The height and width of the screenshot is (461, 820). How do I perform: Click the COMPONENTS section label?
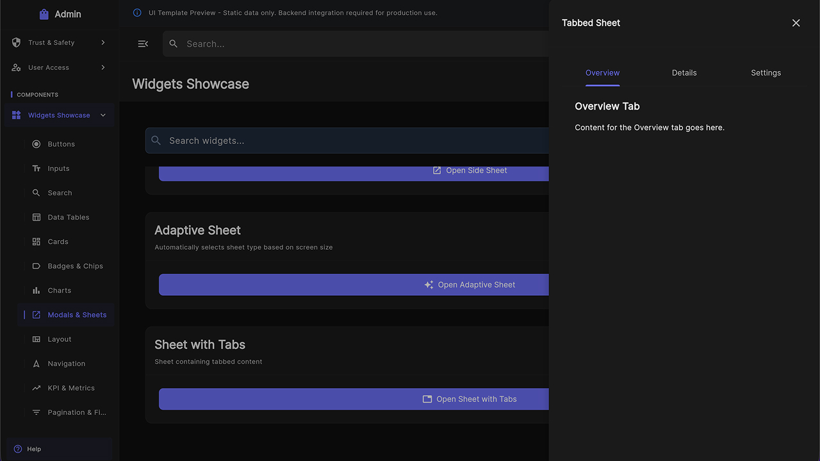point(37,95)
